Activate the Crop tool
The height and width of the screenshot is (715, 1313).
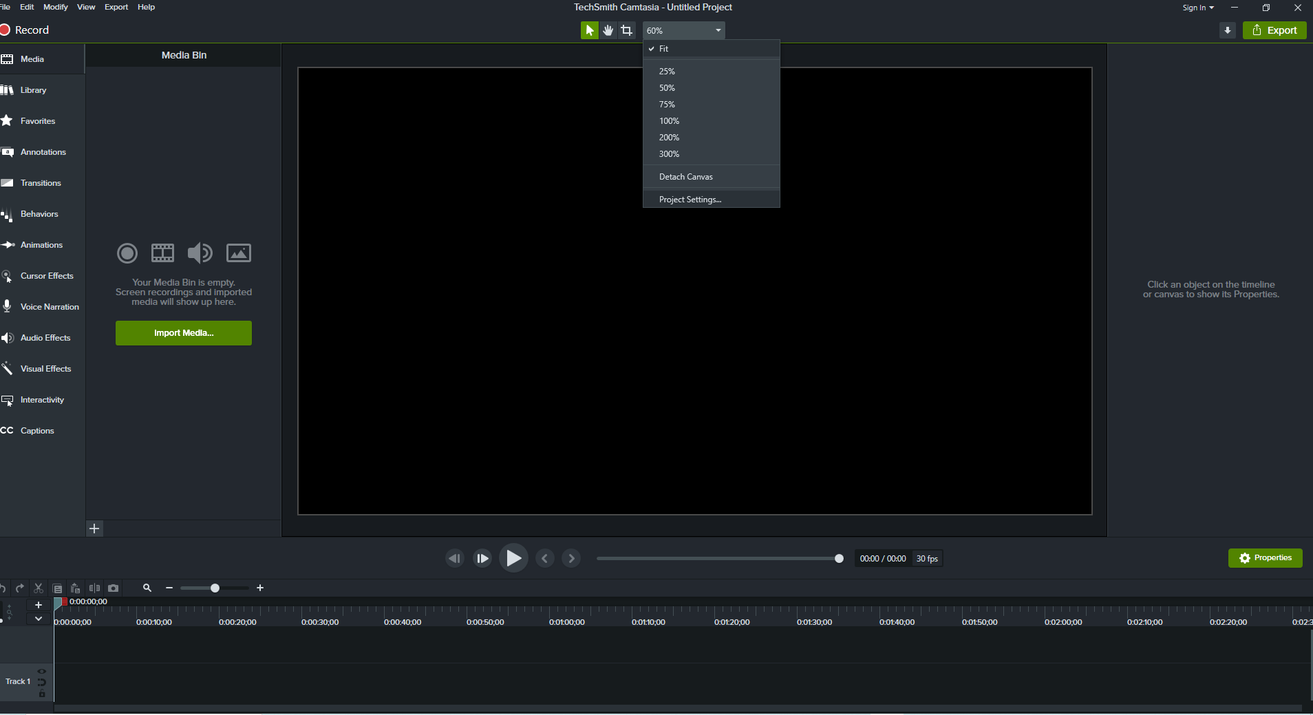[x=626, y=30]
